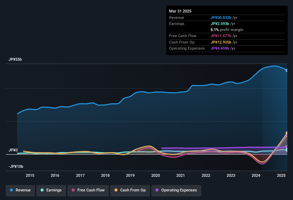The image size is (293, 200).
Task: Click the 5.1% profit margin text
Action: [x=227, y=30]
